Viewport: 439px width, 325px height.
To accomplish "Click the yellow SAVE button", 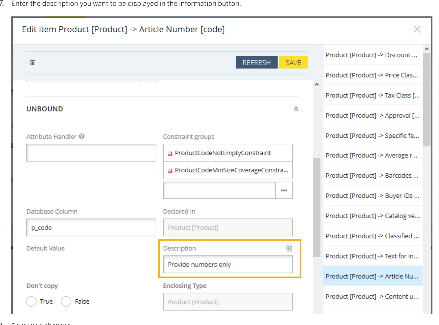I will click(293, 63).
